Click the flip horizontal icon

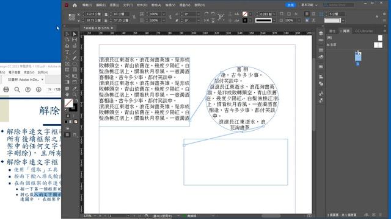point(206,20)
